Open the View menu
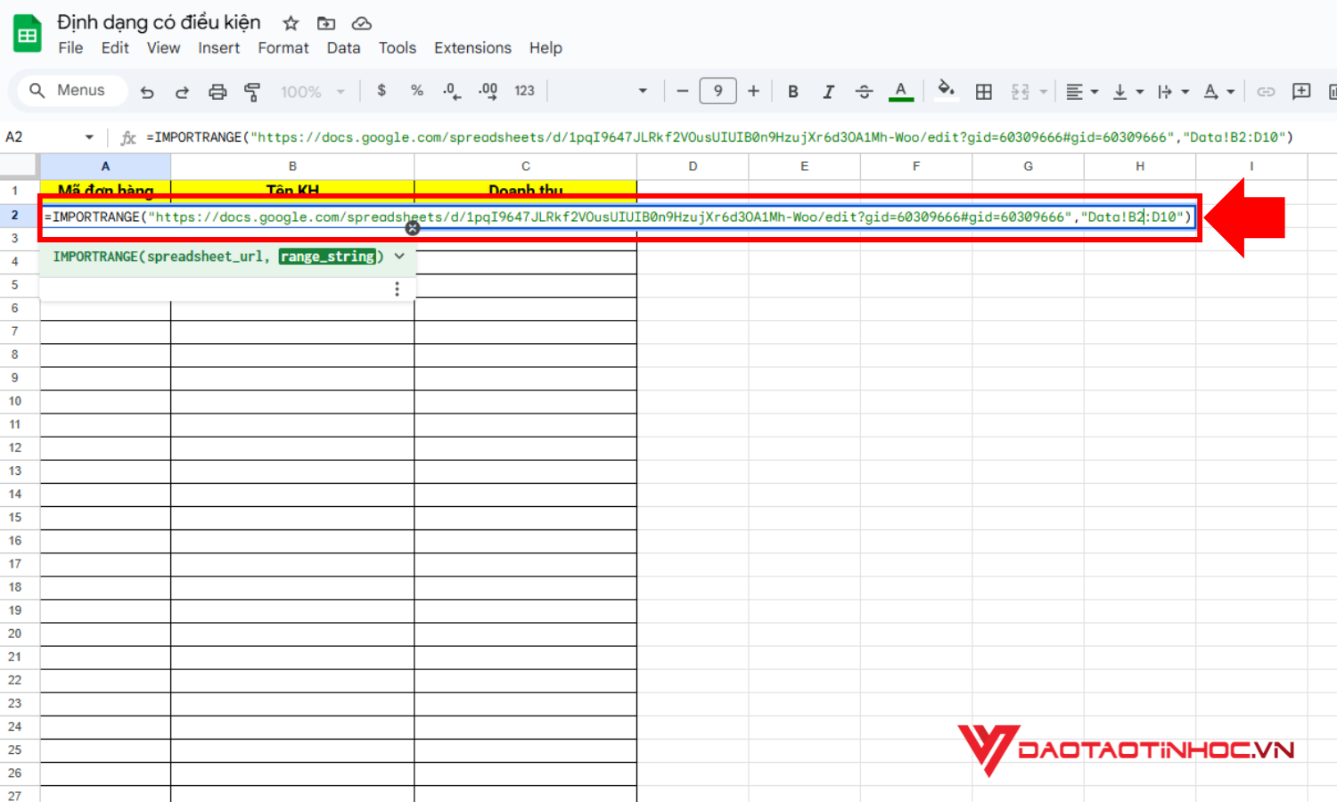 click(x=163, y=48)
